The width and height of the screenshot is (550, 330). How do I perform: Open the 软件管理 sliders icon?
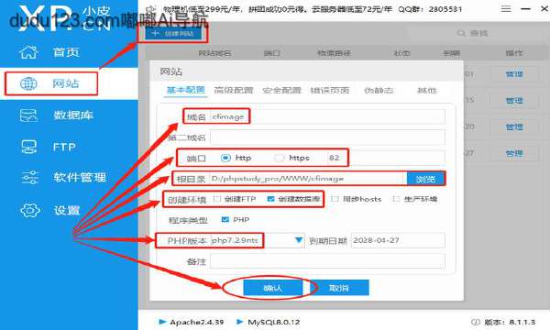coord(29,178)
